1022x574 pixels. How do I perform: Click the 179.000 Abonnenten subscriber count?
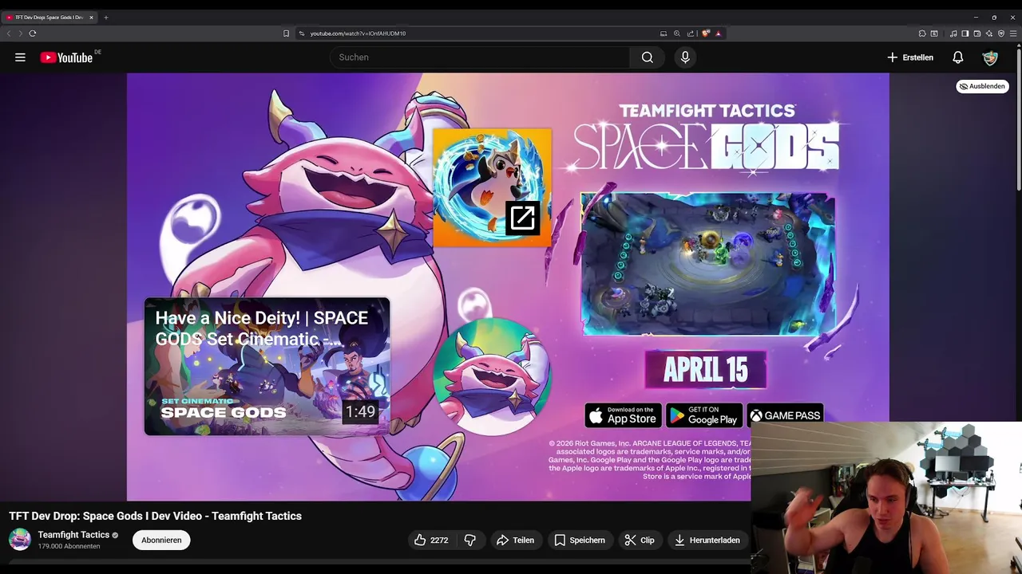(69, 546)
